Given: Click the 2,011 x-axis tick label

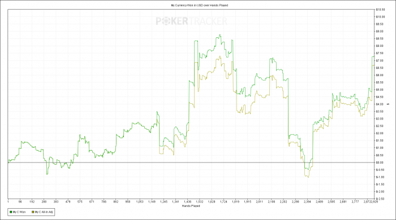Looking at the screenshot, I should click(259, 201).
